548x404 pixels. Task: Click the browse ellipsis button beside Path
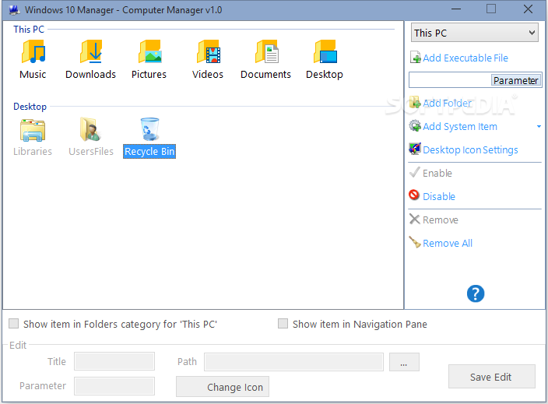coord(404,362)
